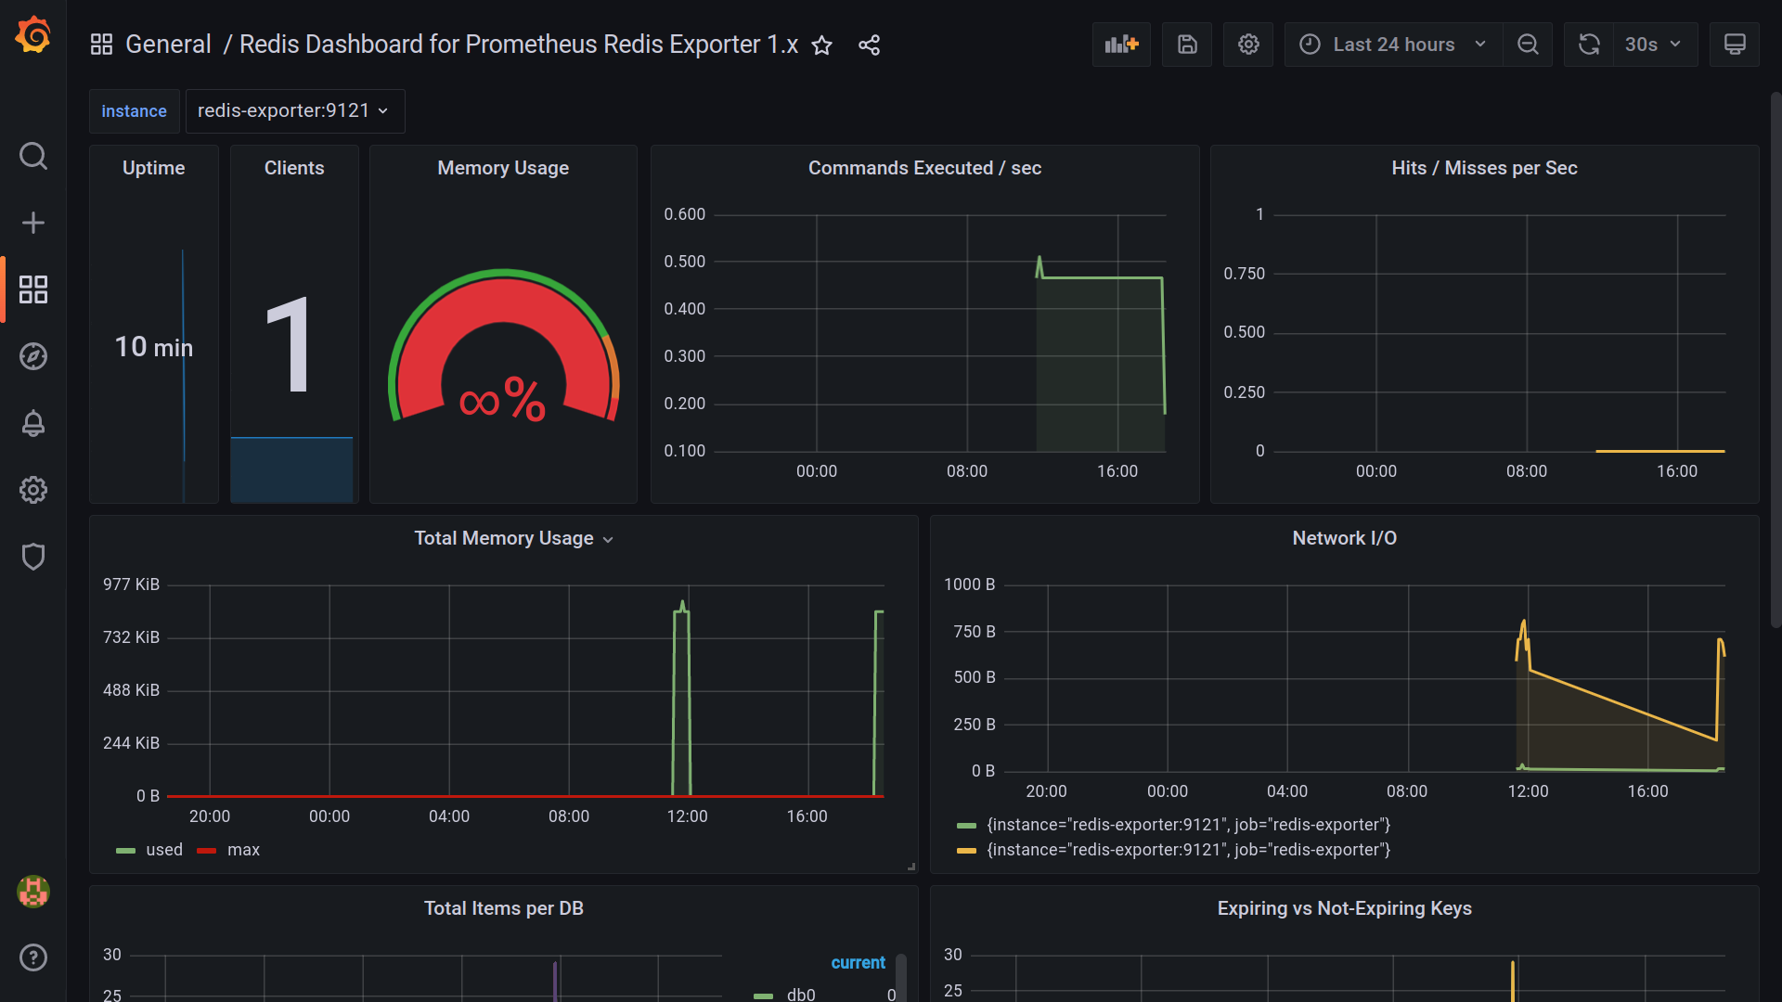The image size is (1782, 1002).
Task: Click the Save dashboard icon
Action: tap(1187, 45)
